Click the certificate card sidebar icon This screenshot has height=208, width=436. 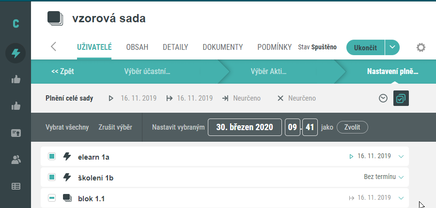(16, 134)
